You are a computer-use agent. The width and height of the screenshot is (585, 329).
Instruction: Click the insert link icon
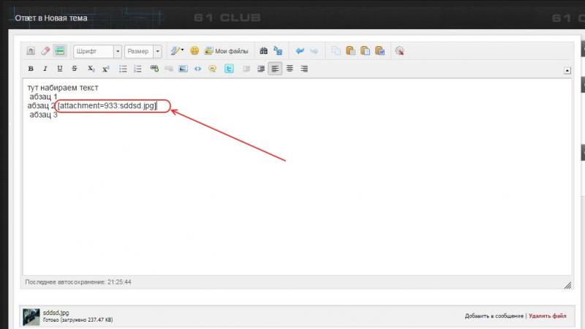[154, 69]
